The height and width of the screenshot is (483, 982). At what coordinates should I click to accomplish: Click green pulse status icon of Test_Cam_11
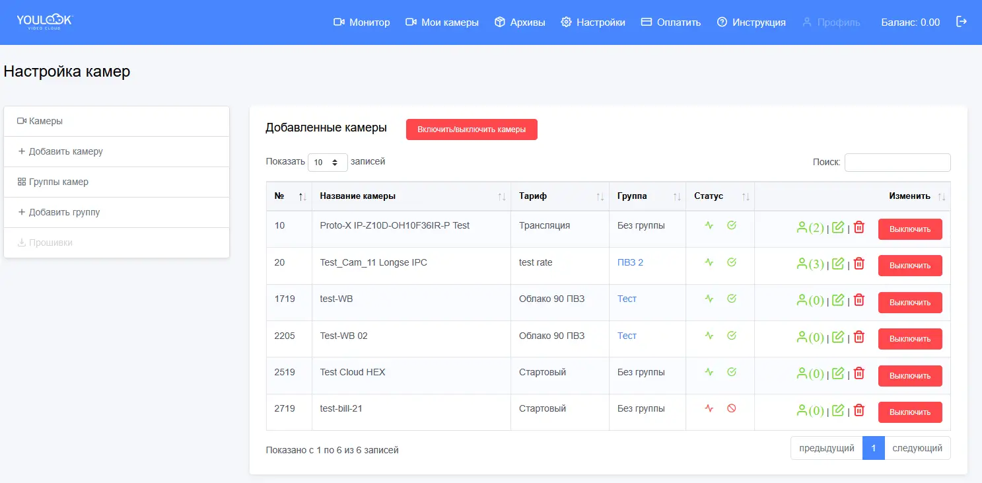[x=709, y=262]
